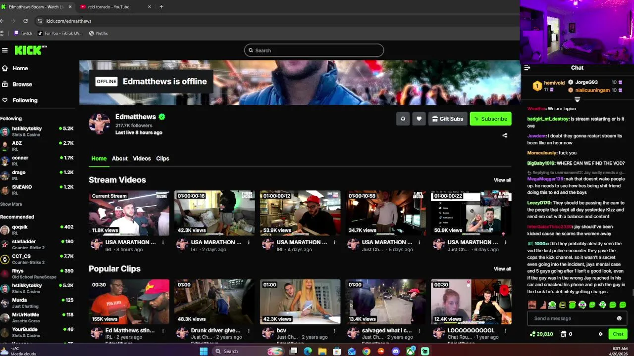Open the LOOOOOOOOOOL clip thumbnail
The height and width of the screenshot is (356, 634).
pos(471,302)
